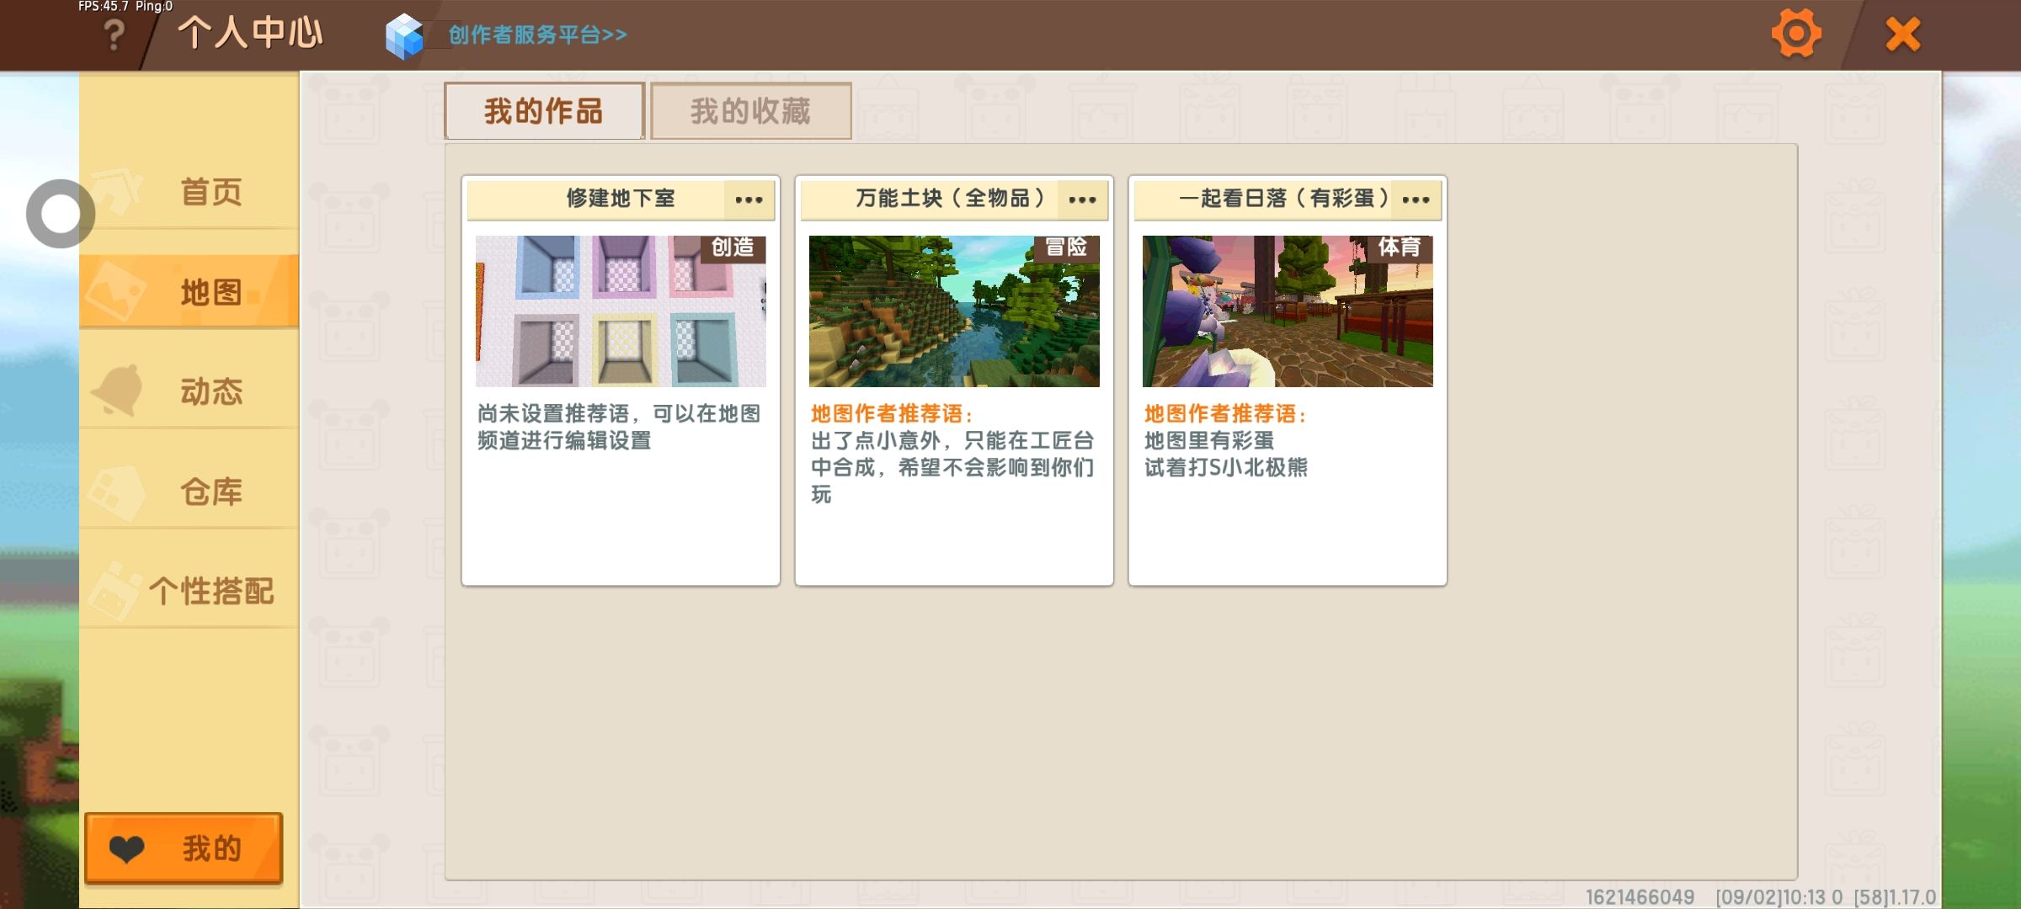Open the 创作者服务平台 link
Viewport: 2021px width, 909px height.
point(537,35)
